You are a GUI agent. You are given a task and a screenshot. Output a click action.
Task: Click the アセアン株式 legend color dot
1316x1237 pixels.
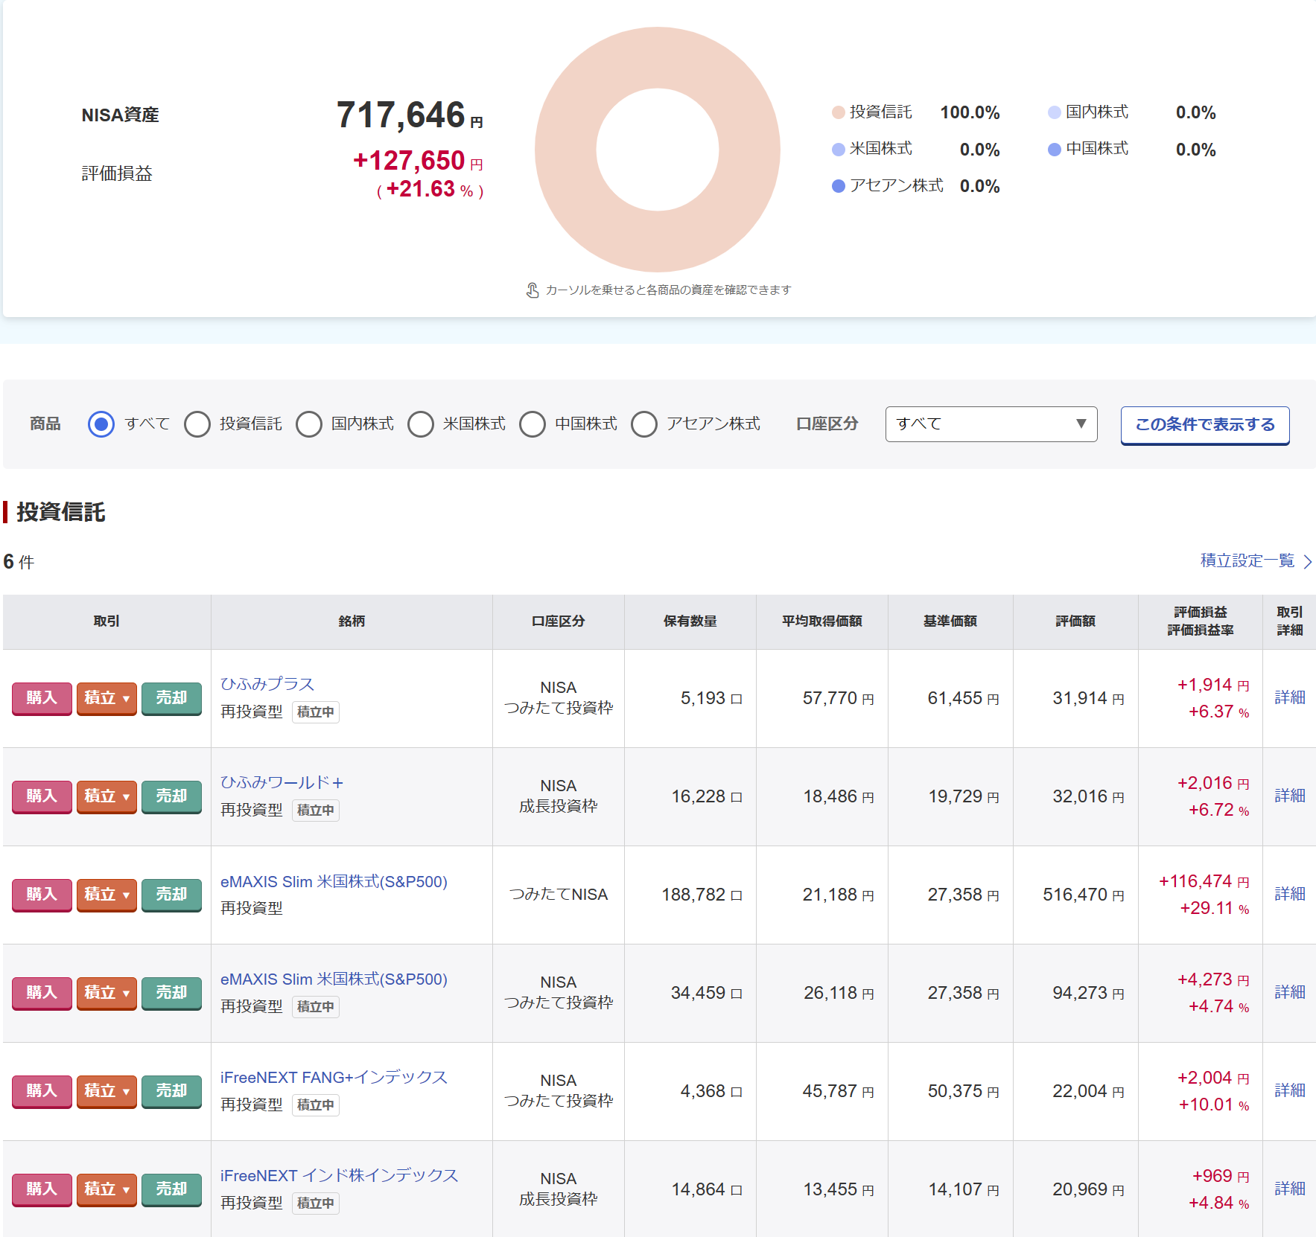[x=838, y=186]
